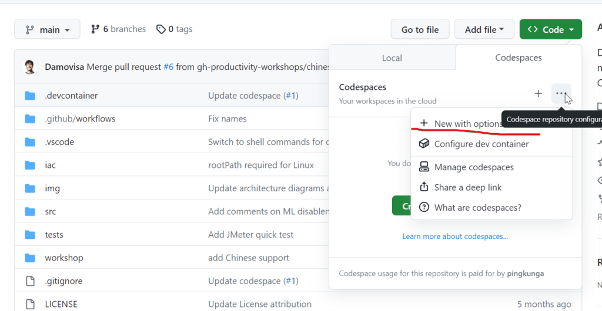Open Add JMeter quick test commit
Image resolution: width=602 pixels, height=311 pixels.
[250, 234]
